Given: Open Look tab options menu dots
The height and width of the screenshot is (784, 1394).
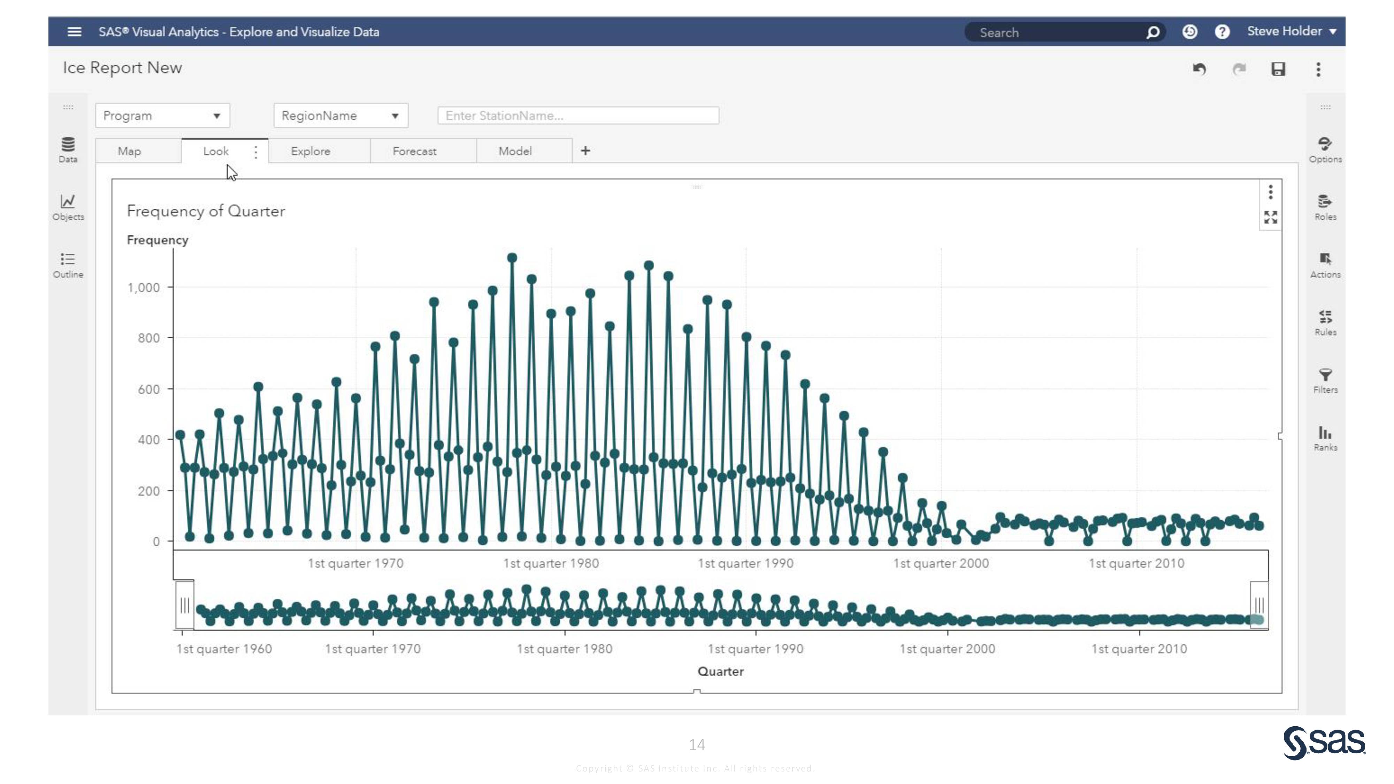Looking at the screenshot, I should point(256,152).
